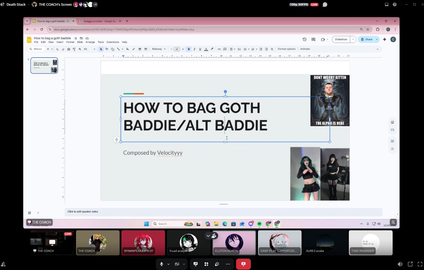Open the Arrange menu

coord(90,42)
